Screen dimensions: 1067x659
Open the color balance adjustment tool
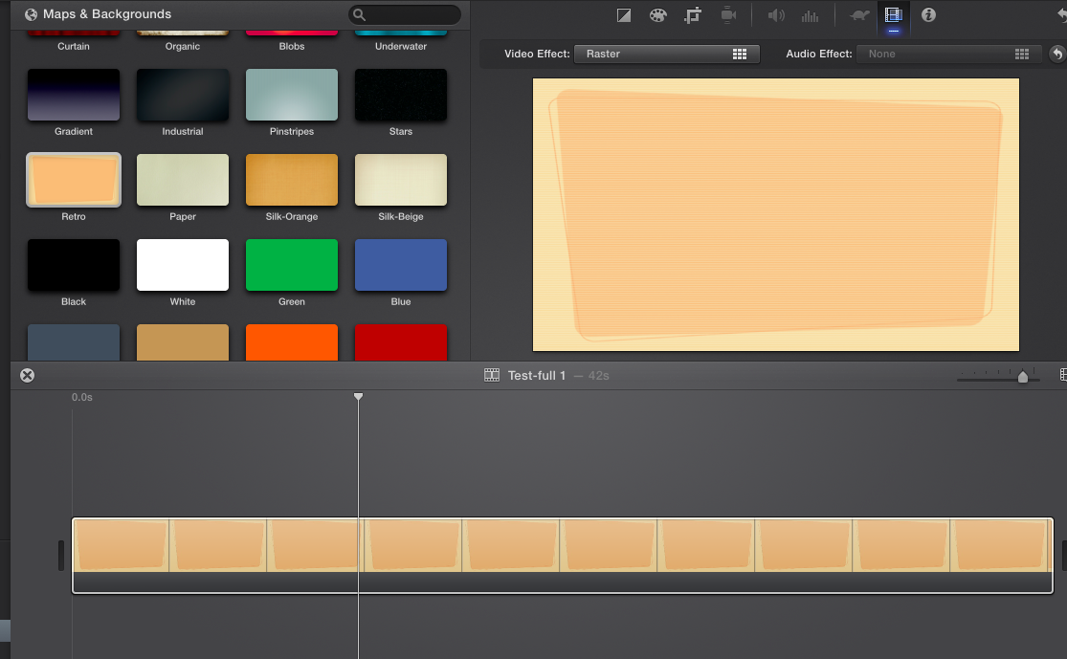(624, 15)
